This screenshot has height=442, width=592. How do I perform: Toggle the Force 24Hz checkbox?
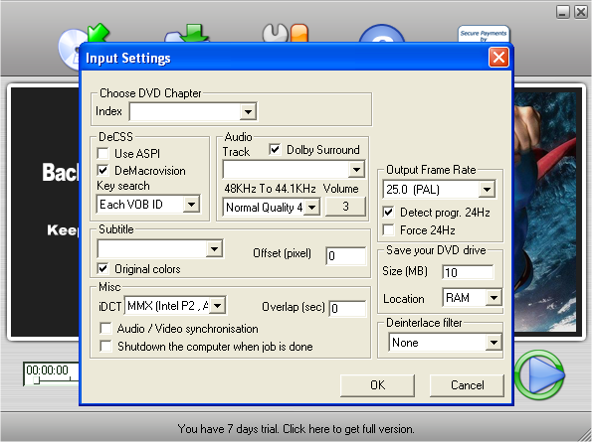point(388,229)
